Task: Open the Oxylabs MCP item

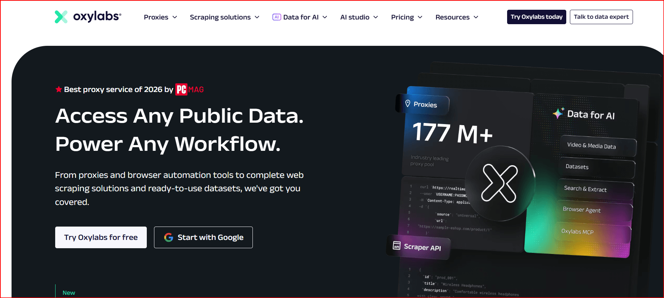Action: tap(594, 232)
